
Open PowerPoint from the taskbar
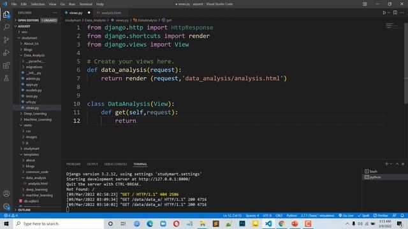click(295, 223)
